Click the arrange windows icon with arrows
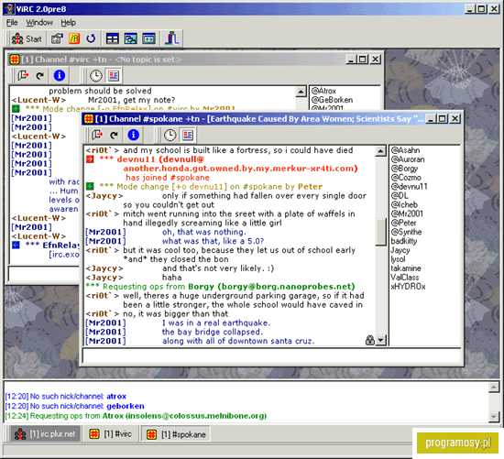The image size is (504, 459). pyautogui.click(x=148, y=38)
